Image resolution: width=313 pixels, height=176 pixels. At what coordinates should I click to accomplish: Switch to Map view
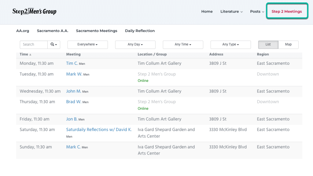click(x=288, y=45)
